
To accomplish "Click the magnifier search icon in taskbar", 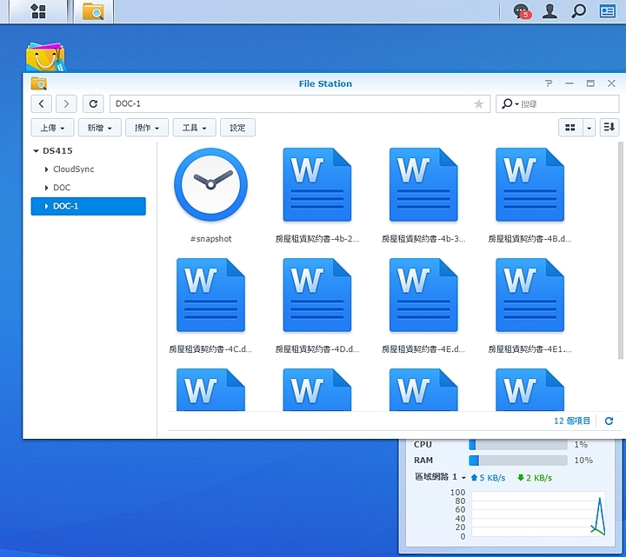I will click(x=578, y=11).
